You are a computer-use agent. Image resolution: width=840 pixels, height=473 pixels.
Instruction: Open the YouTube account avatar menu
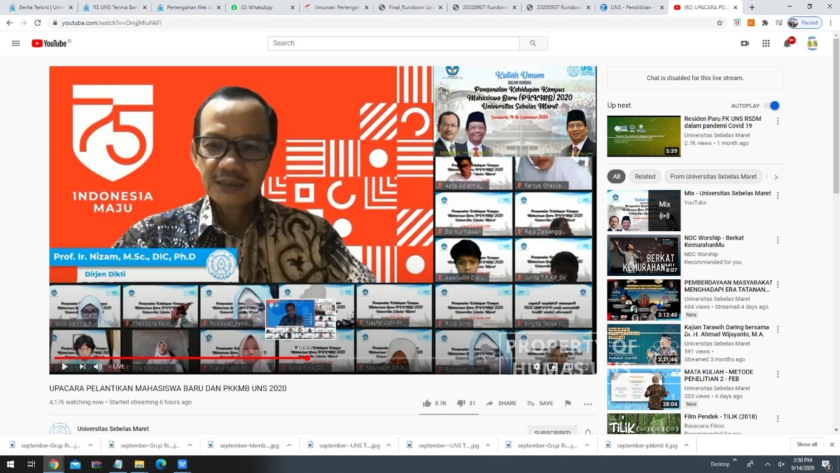pyautogui.click(x=812, y=43)
